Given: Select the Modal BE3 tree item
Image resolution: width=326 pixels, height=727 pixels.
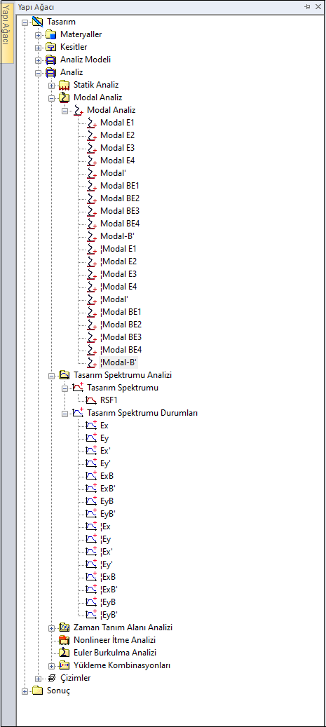Looking at the screenshot, I should coord(120,211).
